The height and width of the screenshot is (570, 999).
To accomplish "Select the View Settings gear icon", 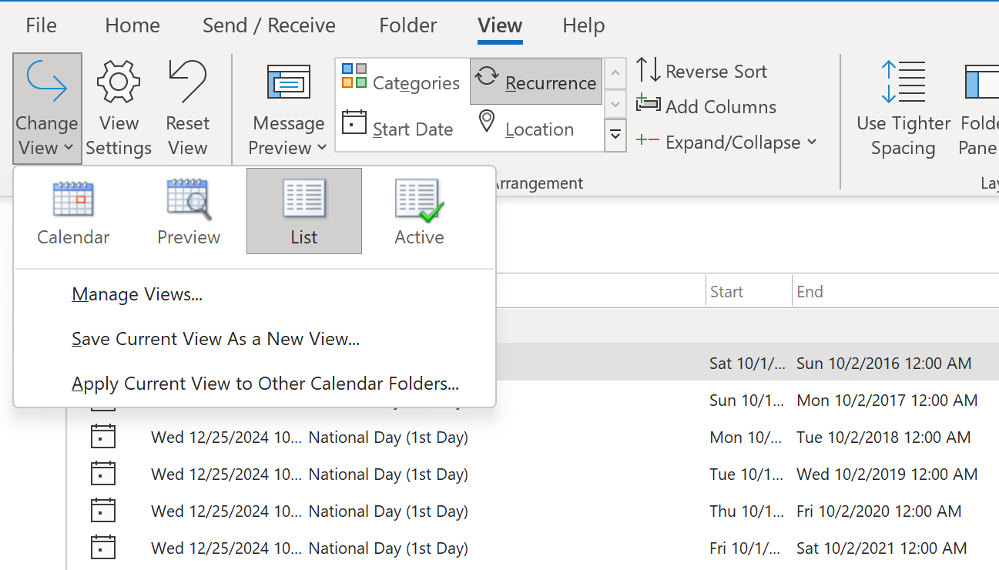I will pos(118,82).
